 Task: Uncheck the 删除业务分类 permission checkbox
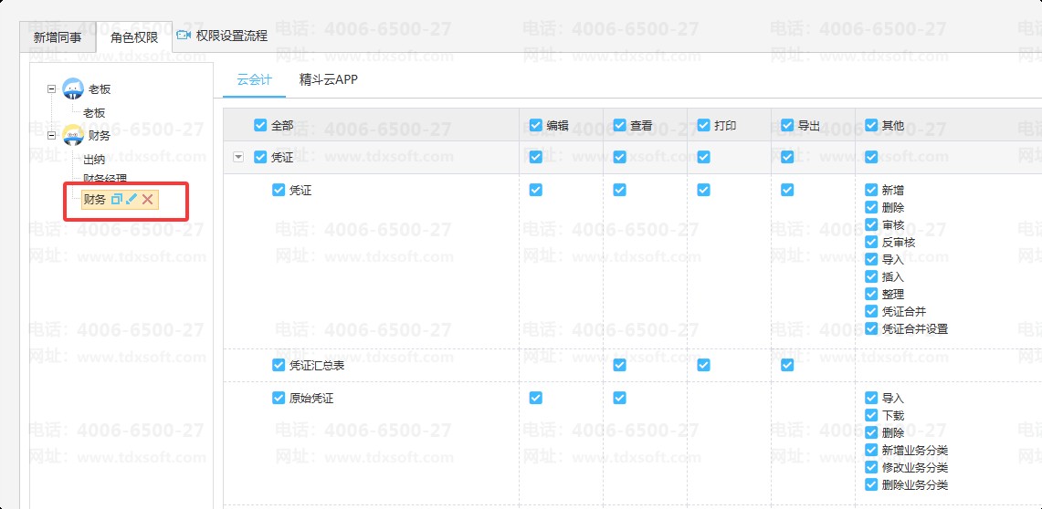click(871, 484)
